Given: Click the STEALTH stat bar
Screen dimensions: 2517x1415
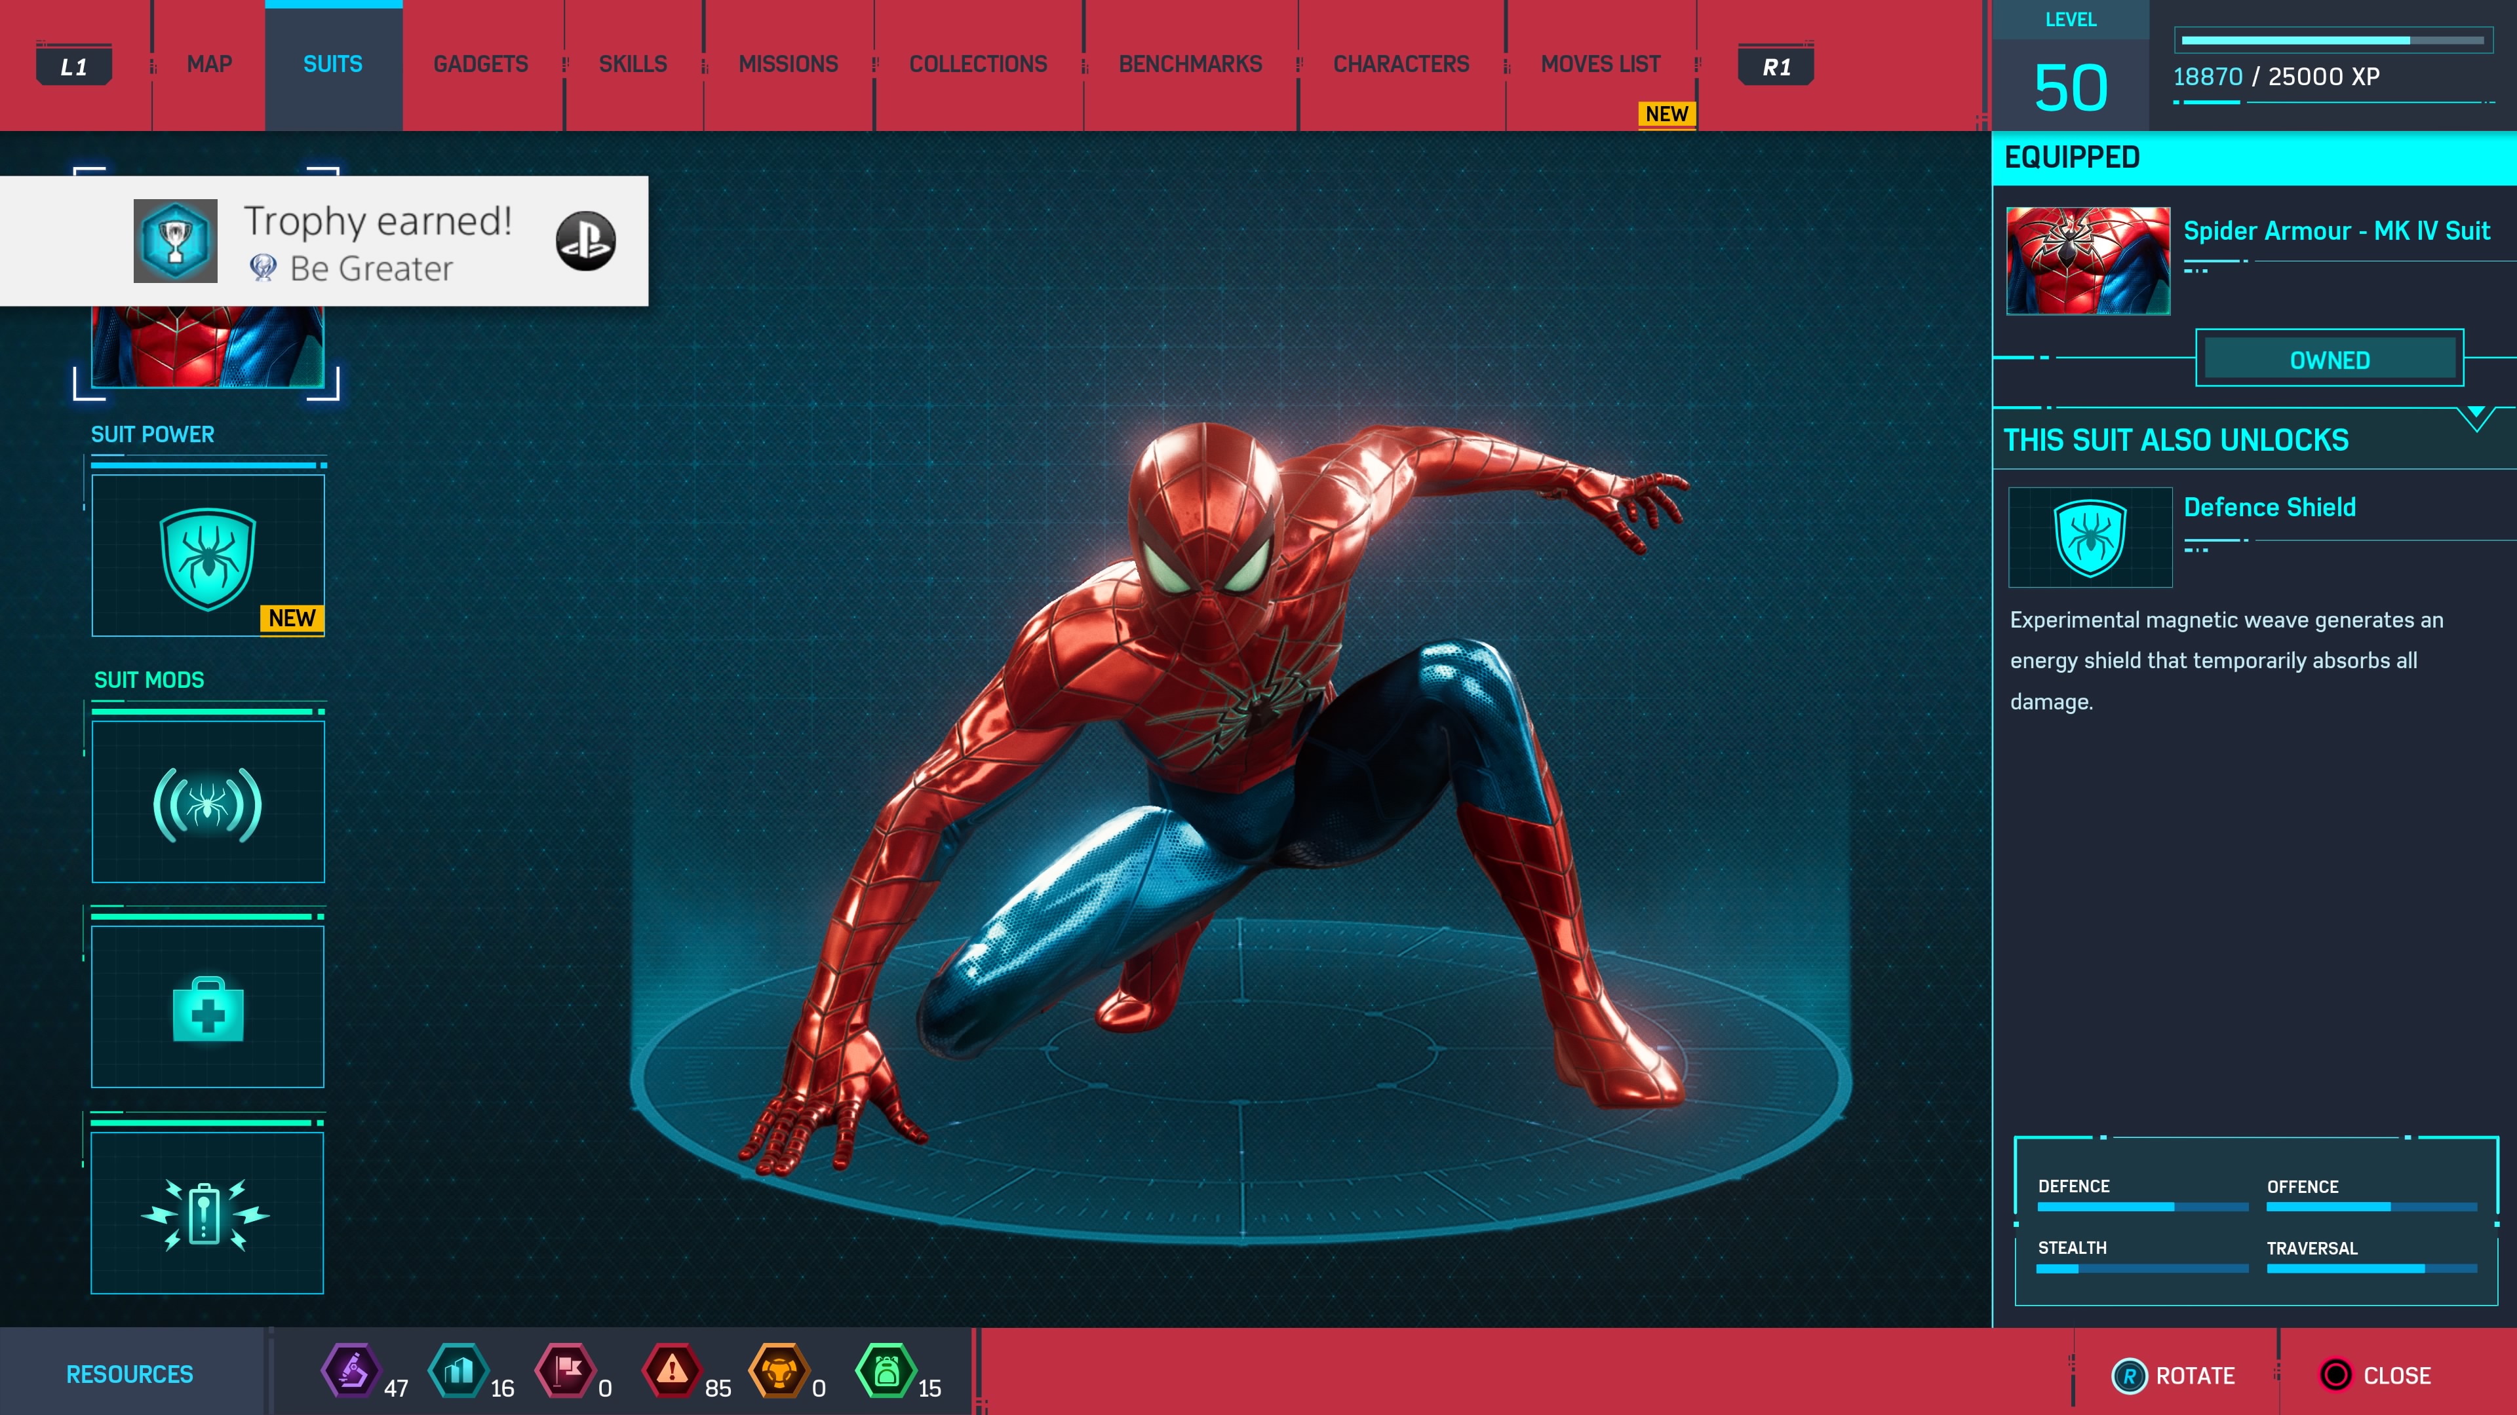Looking at the screenshot, I should (x=2142, y=1270).
